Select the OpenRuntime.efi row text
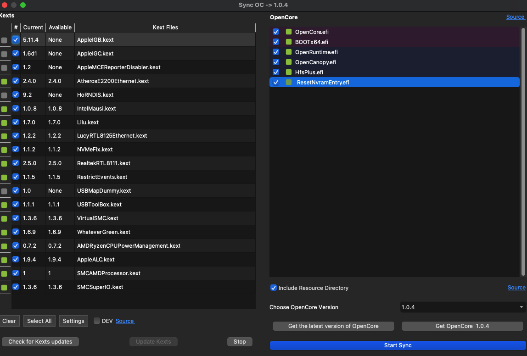This screenshot has height=356, width=527. point(316,52)
